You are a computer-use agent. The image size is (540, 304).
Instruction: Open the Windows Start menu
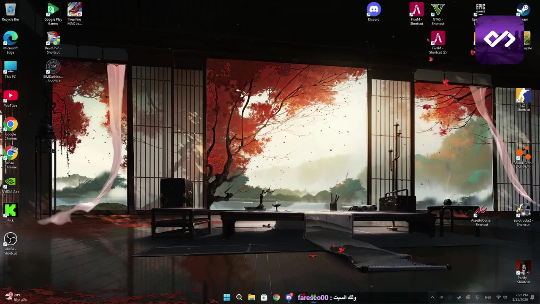[x=227, y=298]
